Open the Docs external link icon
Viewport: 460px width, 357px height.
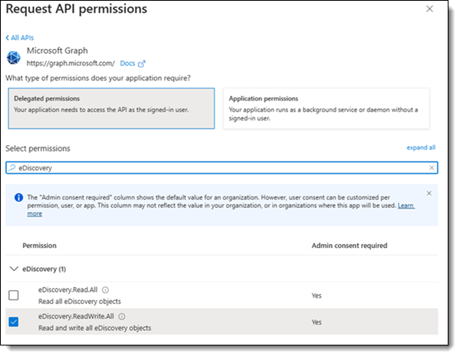(x=142, y=64)
